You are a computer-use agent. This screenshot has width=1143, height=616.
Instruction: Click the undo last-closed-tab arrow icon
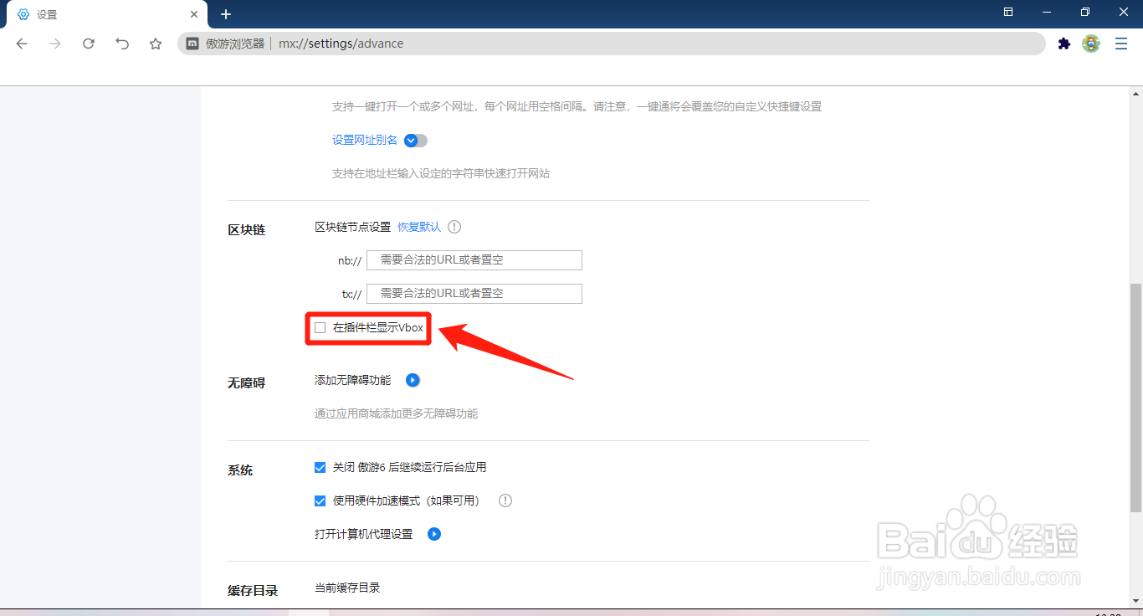point(122,44)
